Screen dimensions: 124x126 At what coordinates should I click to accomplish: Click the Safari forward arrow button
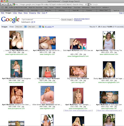pyautogui.click(x=6, y=4)
